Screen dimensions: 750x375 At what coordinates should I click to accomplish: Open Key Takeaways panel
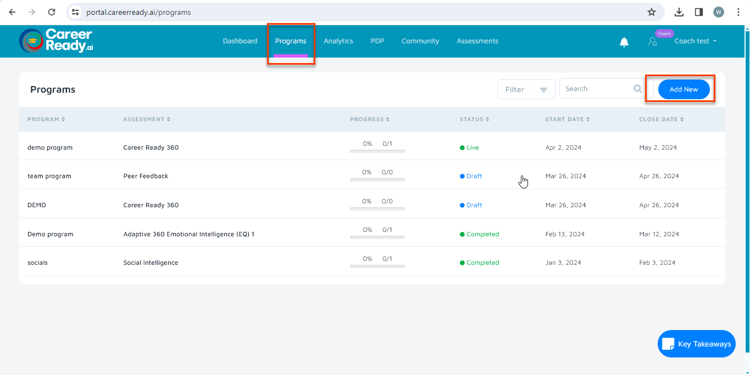(x=696, y=344)
